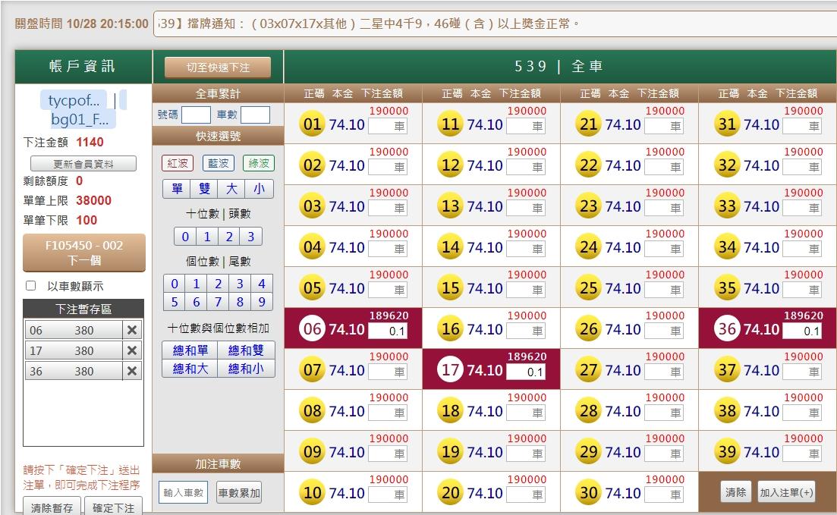837x515 pixels.
Task: Select yellow number ball 28
Action: (589, 410)
